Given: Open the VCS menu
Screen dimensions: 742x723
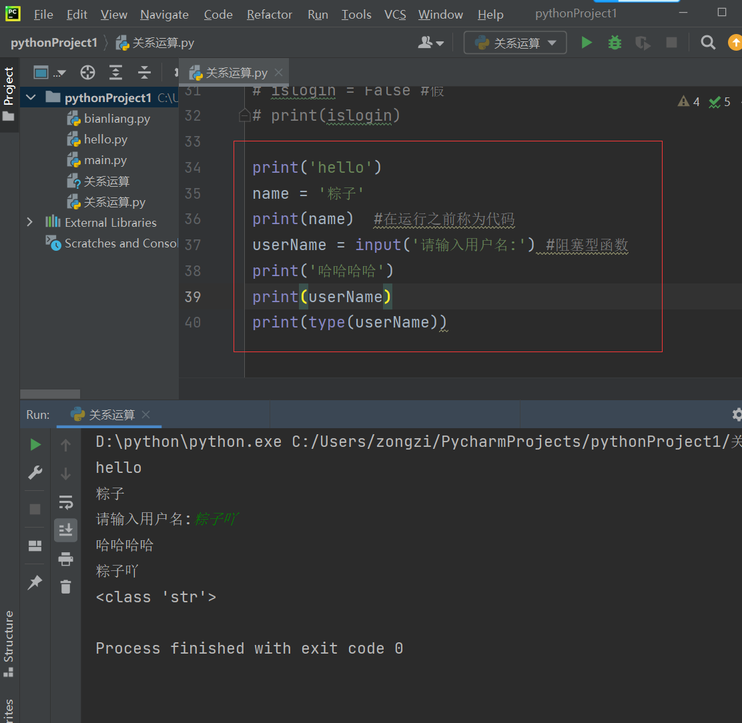Looking at the screenshot, I should [x=395, y=14].
